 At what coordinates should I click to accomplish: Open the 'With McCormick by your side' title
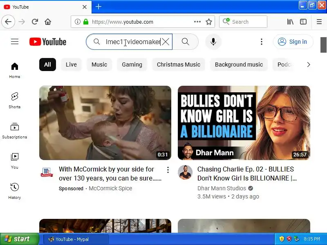(x=110, y=174)
